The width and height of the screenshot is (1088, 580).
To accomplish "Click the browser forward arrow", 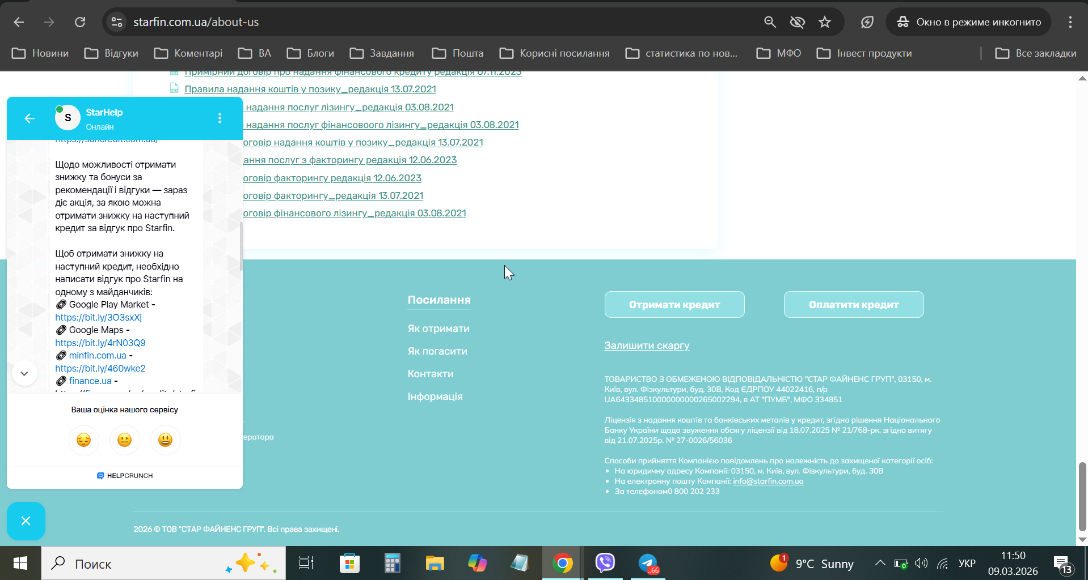I will pyautogui.click(x=49, y=22).
